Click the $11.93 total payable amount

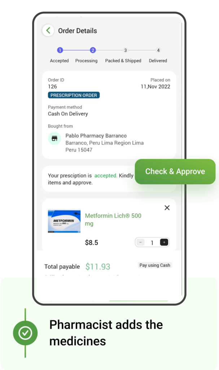(98, 267)
